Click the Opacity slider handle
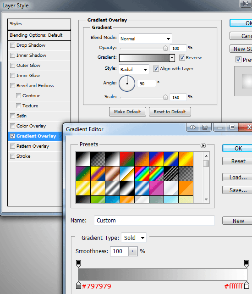The width and height of the screenshot is (252, 294). (165, 48)
